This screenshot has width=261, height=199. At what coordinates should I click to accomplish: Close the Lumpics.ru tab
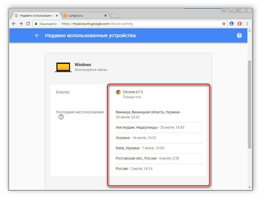click(x=106, y=16)
